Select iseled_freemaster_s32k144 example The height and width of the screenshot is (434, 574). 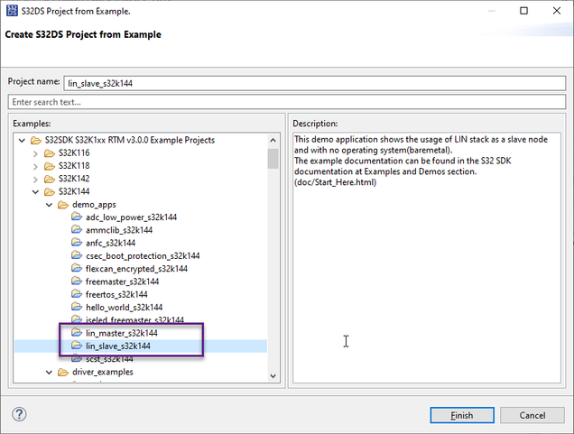pos(134,319)
